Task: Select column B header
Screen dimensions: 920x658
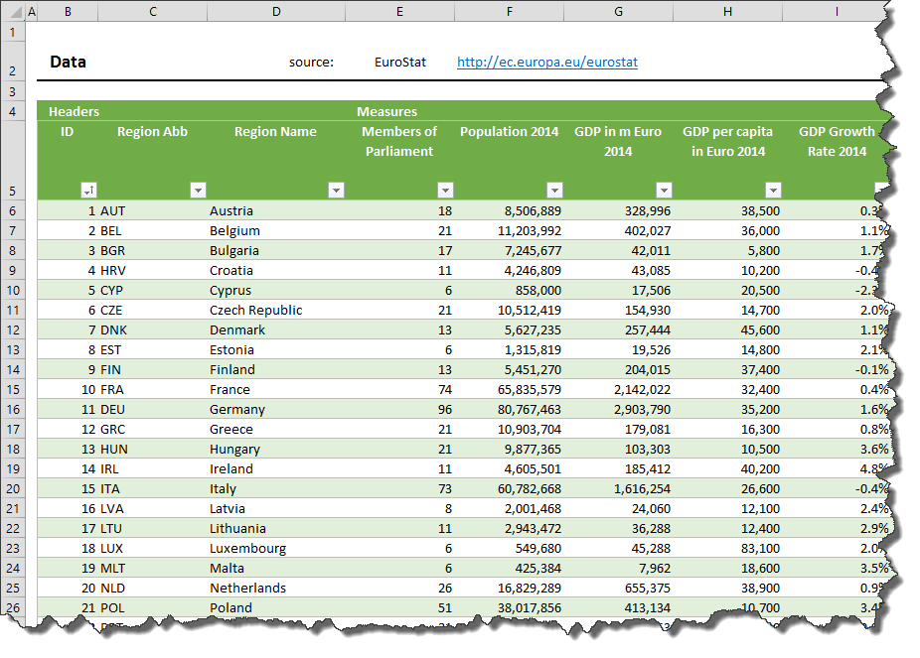Action: 69,11
